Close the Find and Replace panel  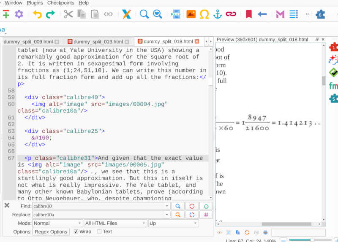[x=7, y=205]
